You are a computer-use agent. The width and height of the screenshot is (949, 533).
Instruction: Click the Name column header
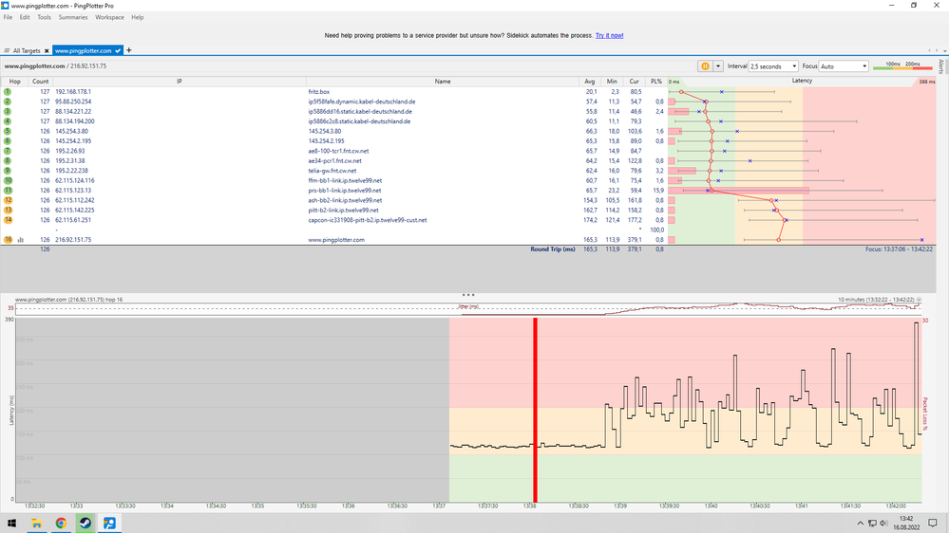click(x=443, y=82)
